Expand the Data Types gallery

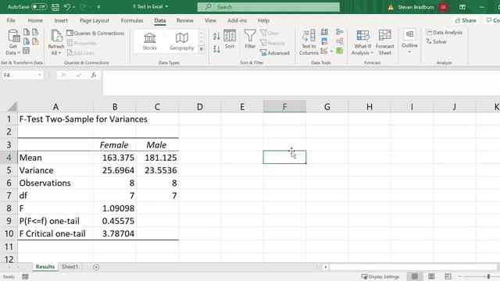202,49
